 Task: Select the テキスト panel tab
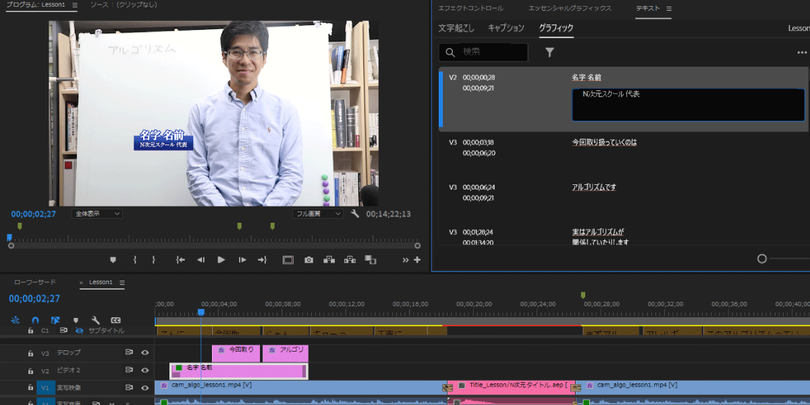(x=647, y=8)
